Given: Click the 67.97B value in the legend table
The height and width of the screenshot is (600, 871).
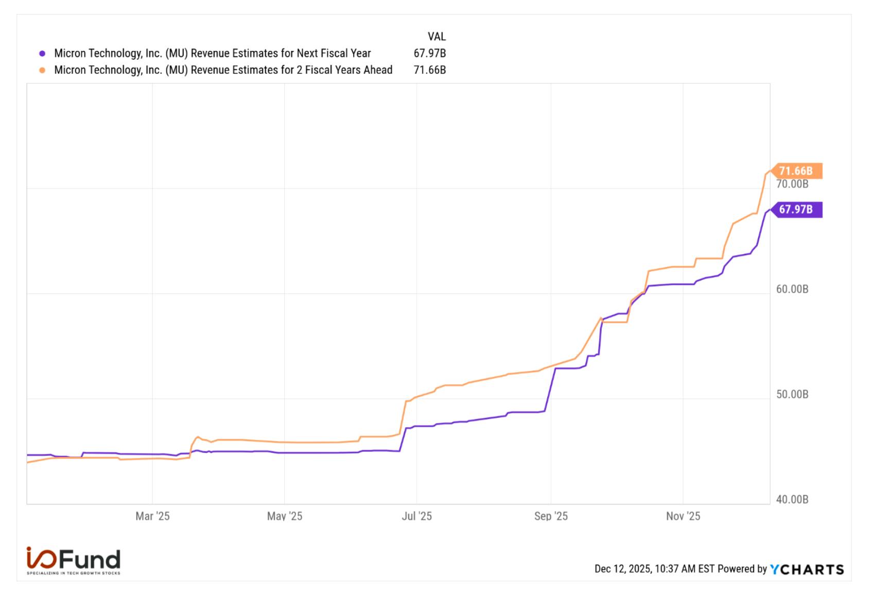Looking at the screenshot, I should coord(430,54).
